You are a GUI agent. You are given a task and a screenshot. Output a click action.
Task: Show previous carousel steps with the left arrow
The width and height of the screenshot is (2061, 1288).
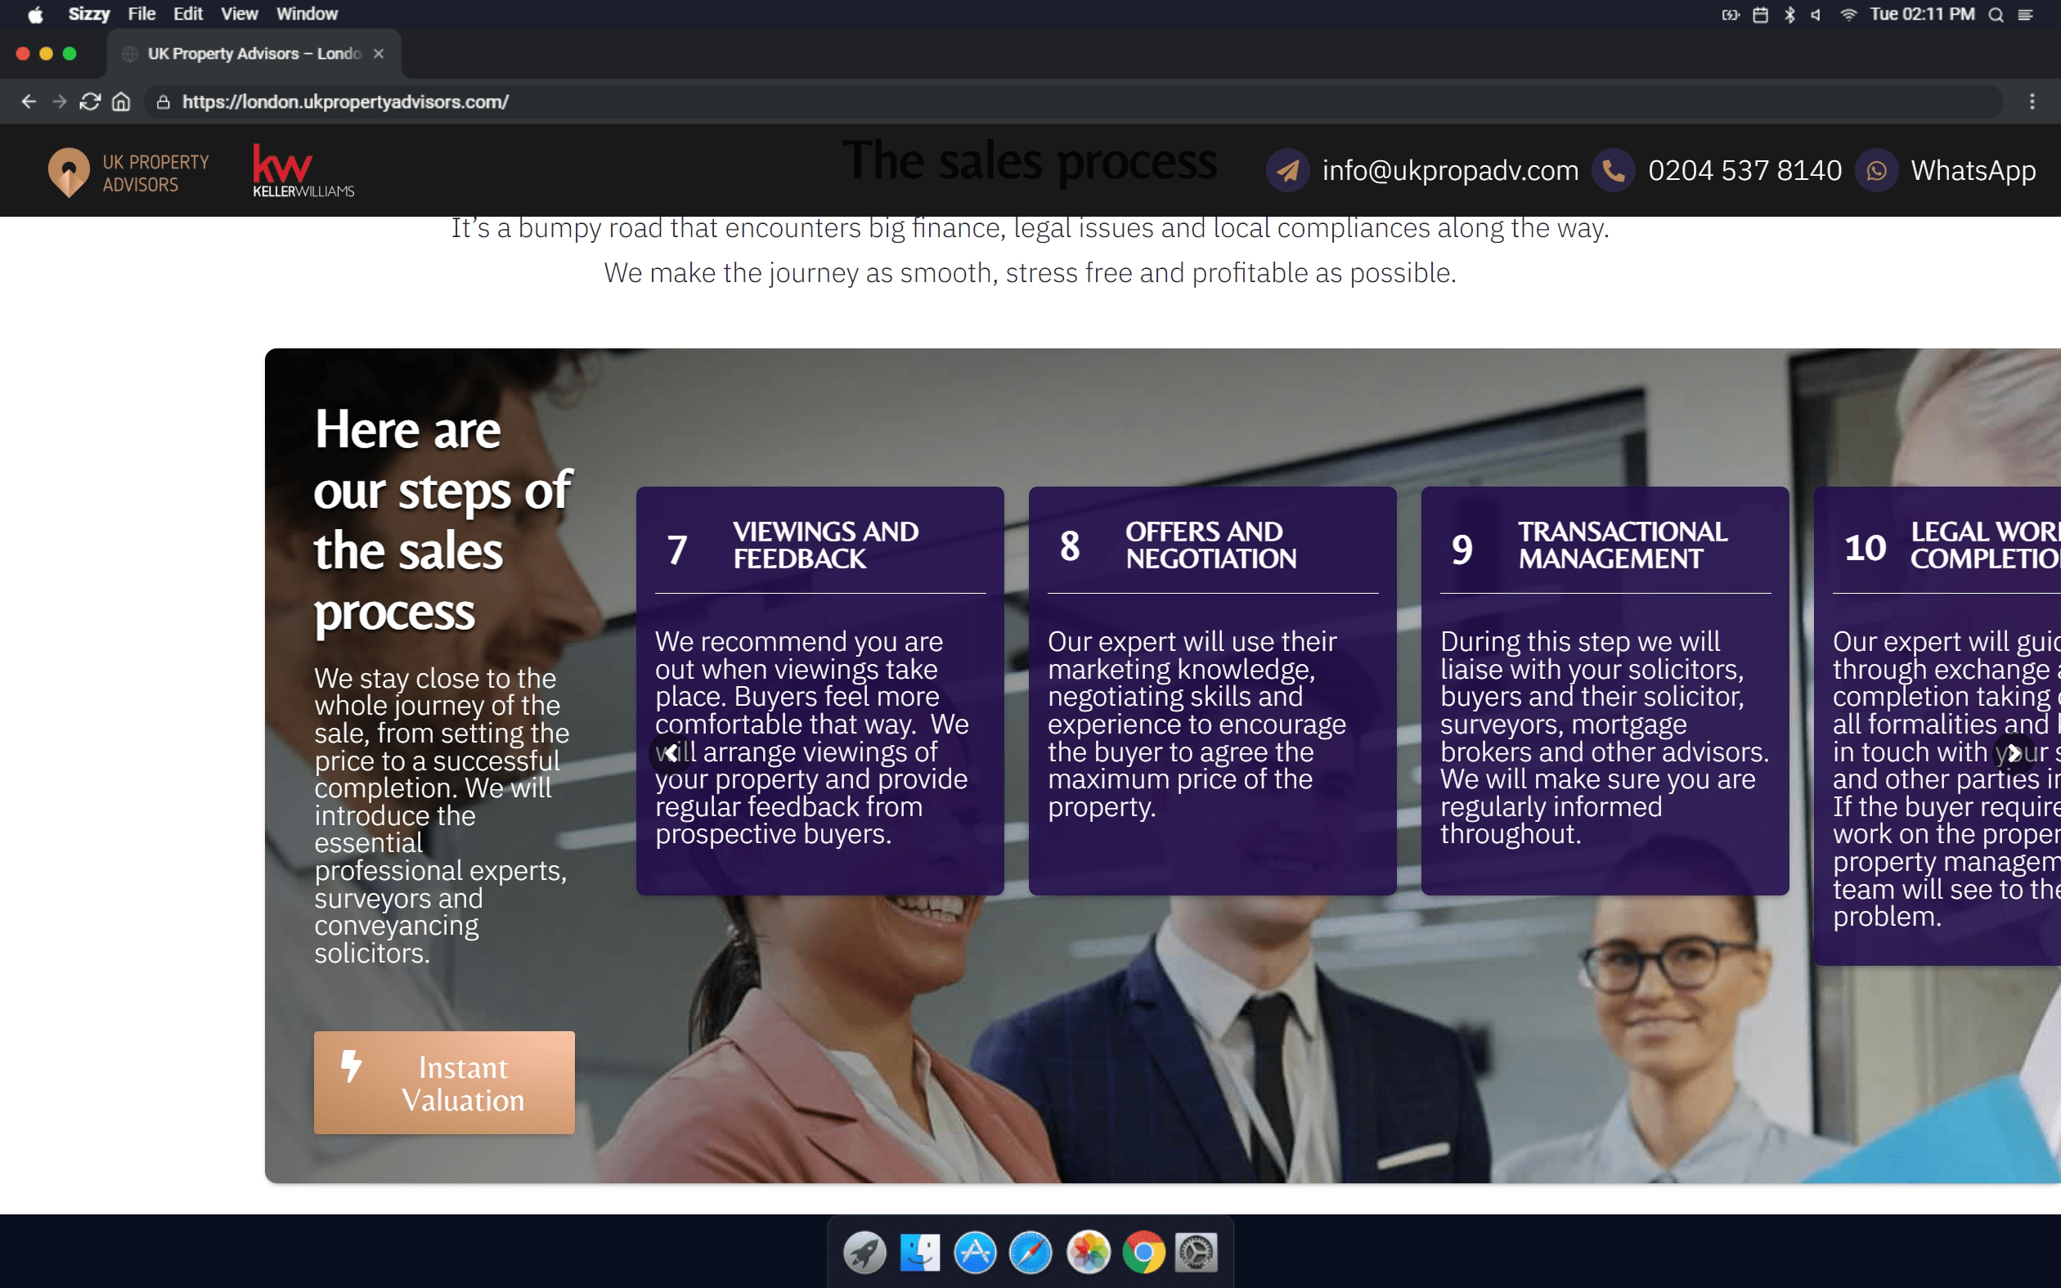671,753
